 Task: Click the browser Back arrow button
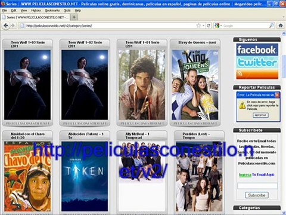point(6,26)
